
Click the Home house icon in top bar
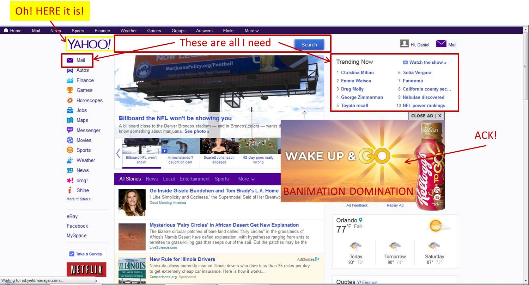coord(6,31)
